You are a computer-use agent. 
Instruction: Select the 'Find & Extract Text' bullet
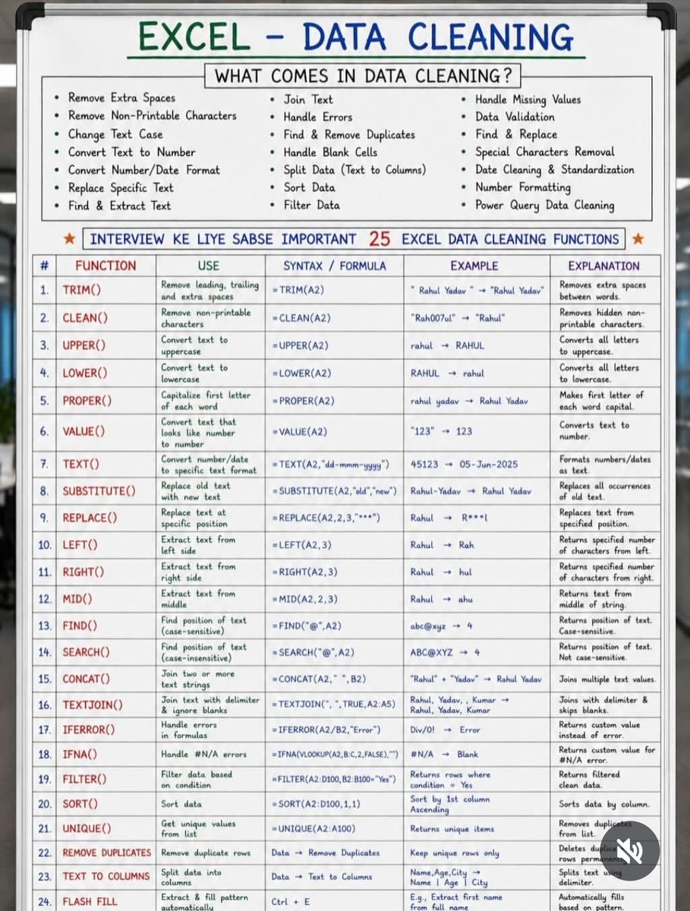(x=119, y=206)
